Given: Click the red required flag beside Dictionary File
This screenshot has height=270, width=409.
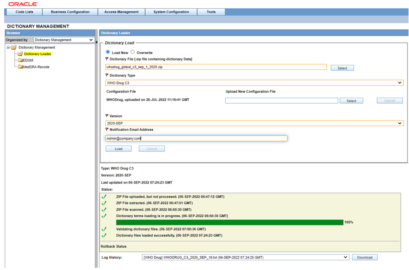Looking at the screenshot, I should pyautogui.click(x=106, y=58).
